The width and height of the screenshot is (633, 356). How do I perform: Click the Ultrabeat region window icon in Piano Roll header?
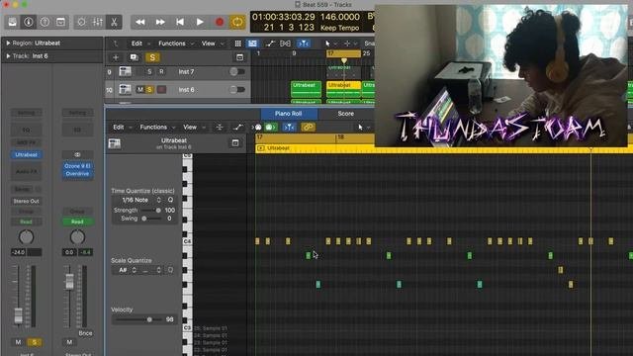235,143
